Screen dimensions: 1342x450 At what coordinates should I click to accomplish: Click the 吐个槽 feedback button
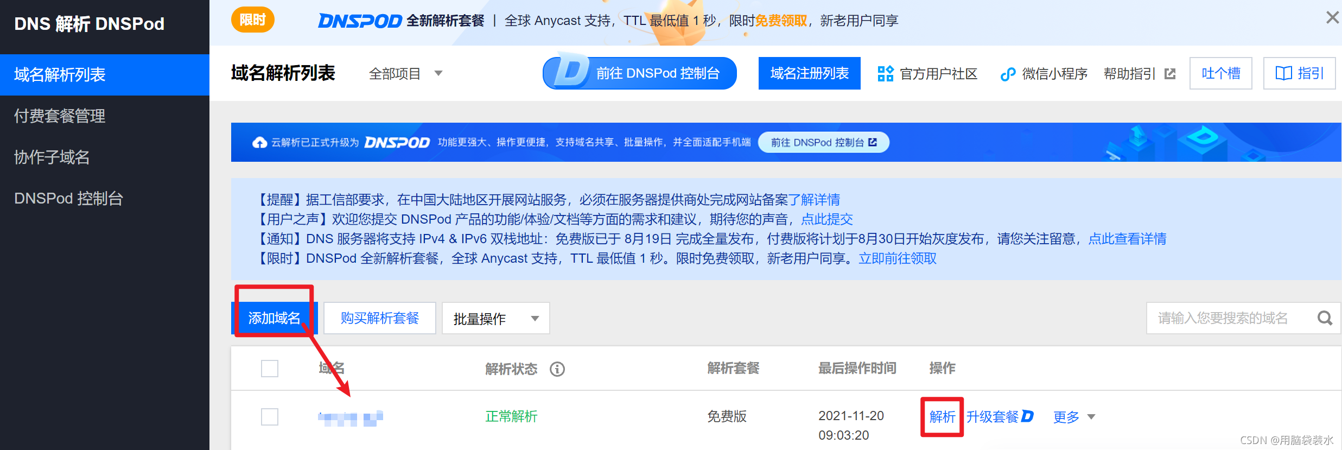pos(1221,73)
